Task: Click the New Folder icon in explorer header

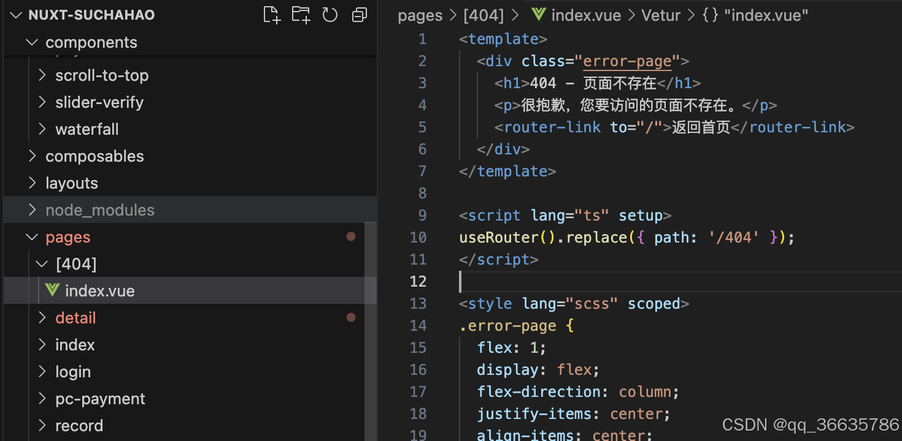Action: pos(301,15)
